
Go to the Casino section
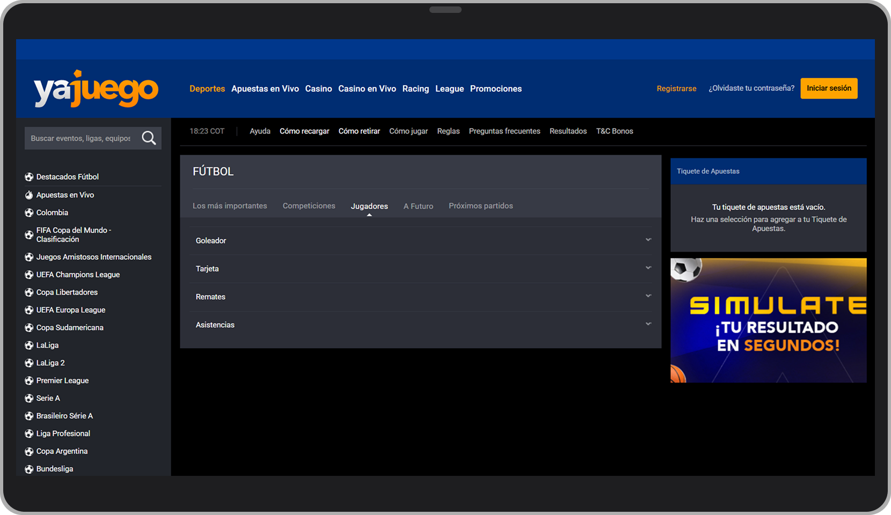point(319,89)
